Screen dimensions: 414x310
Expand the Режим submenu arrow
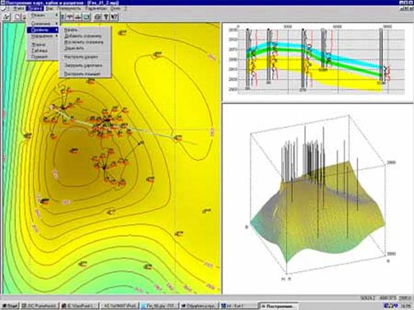[x=57, y=14]
